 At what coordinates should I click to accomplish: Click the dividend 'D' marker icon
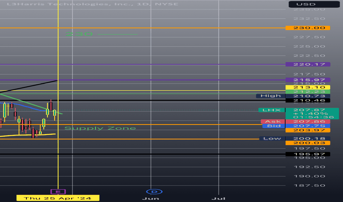[x=154, y=192]
